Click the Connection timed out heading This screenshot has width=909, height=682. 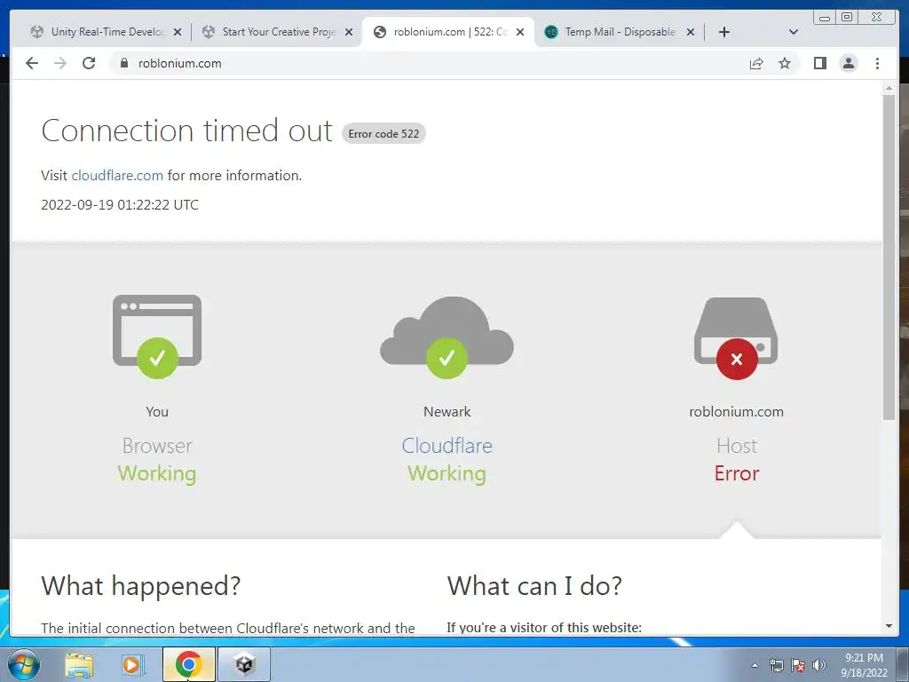(x=186, y=131)
